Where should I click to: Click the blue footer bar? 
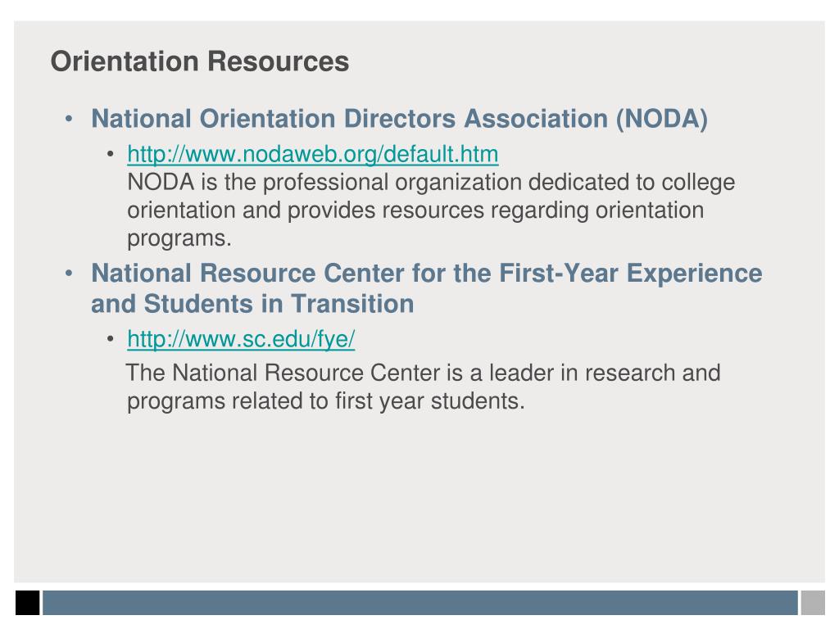[x=420, y=603]
